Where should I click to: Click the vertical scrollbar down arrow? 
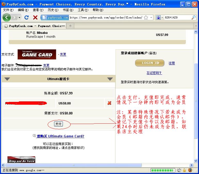196,161
